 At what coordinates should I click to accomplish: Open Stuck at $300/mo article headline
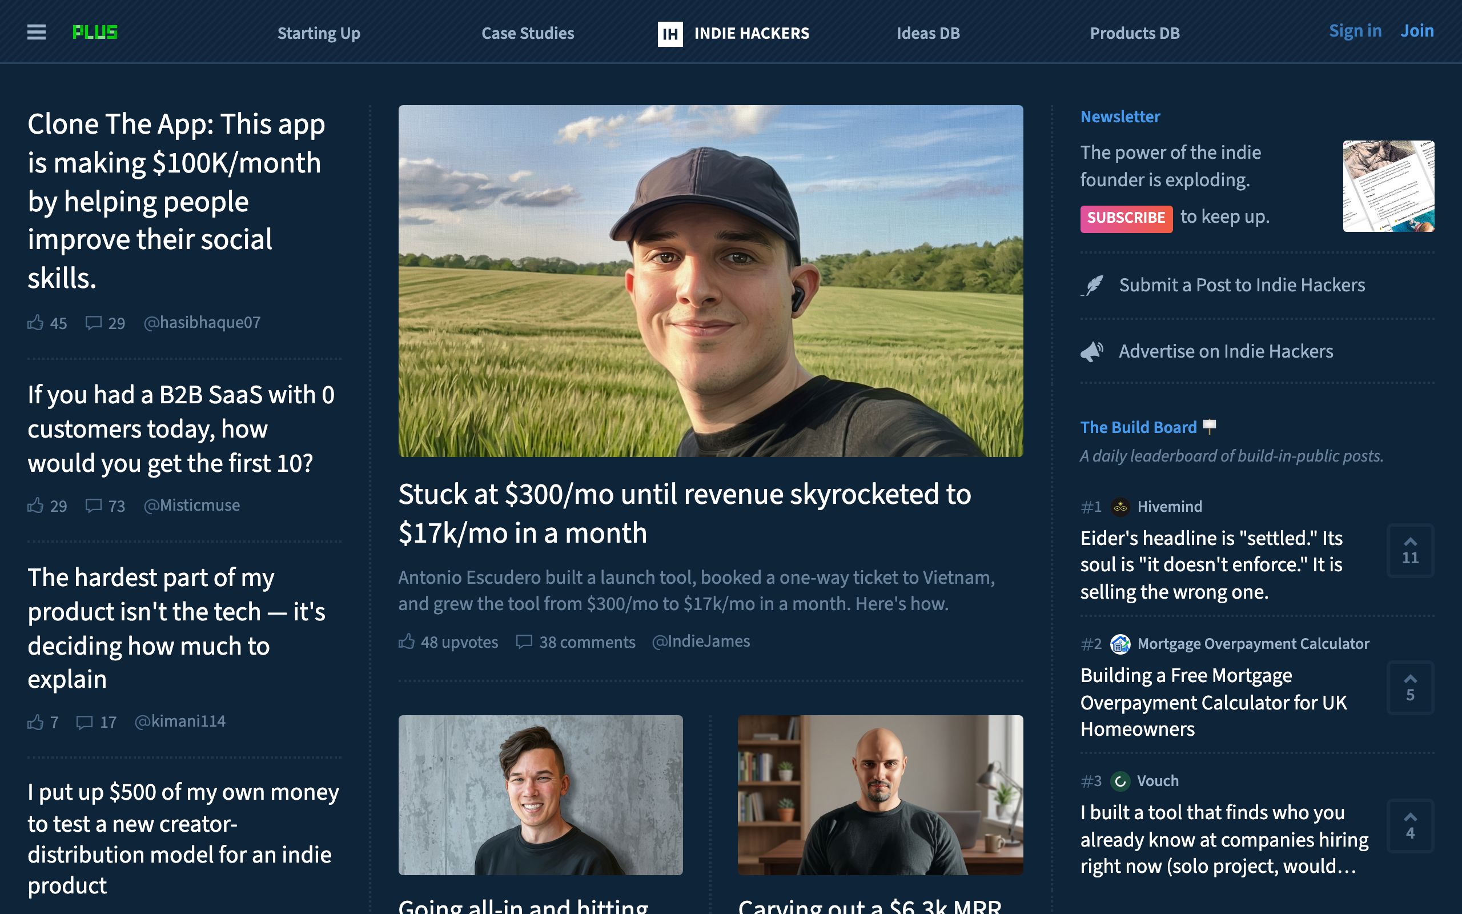(x=685, y=514)
